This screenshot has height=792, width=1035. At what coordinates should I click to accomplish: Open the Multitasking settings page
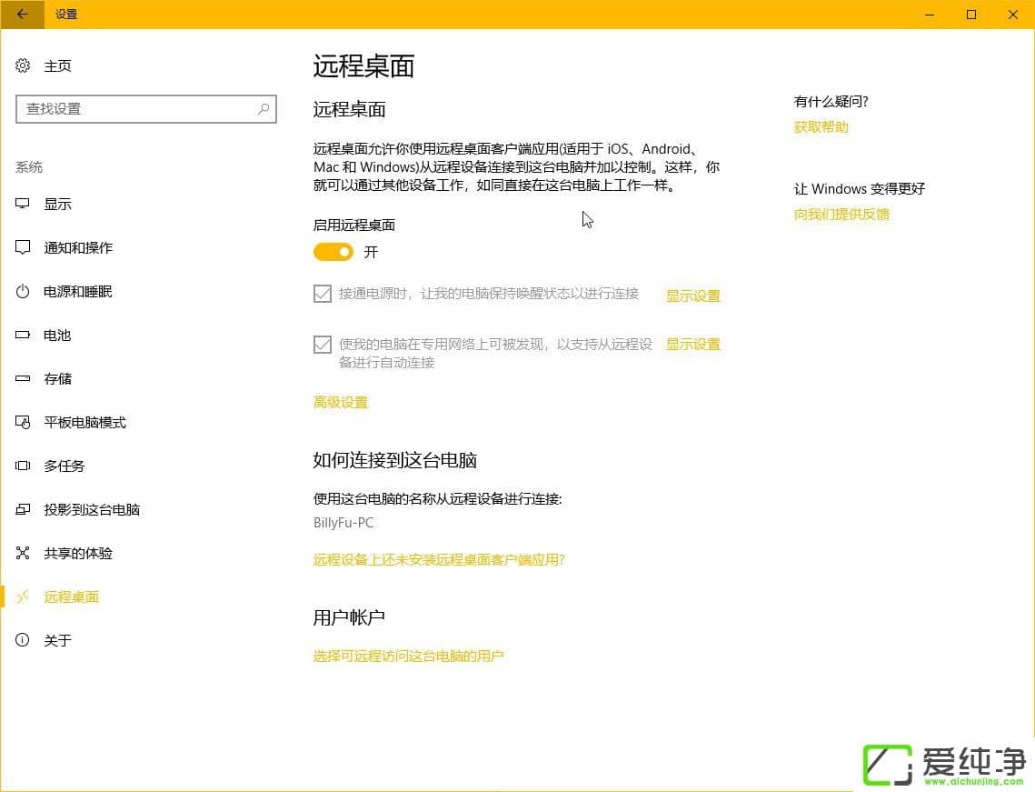(64, 466)
